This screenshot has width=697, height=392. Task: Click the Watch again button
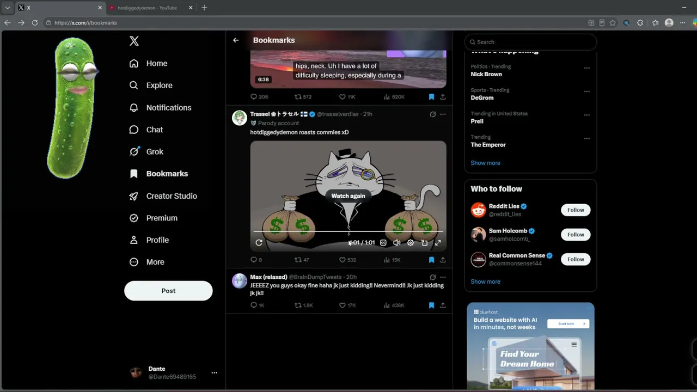click(x=348, y=196)
